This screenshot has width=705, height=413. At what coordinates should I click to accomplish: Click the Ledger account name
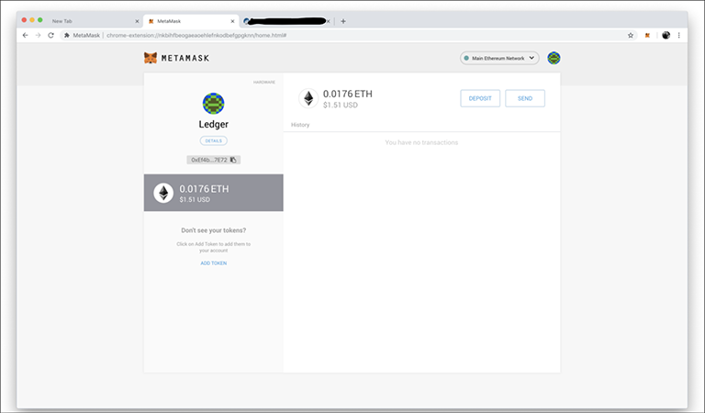[x=214, y=124]
